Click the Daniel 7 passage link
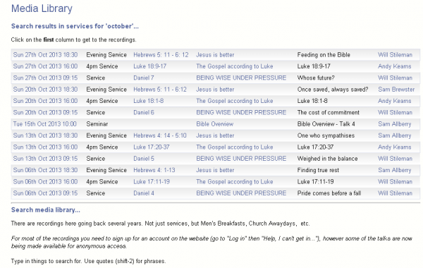This screenshot has height=268, width=423. (144, 78)
